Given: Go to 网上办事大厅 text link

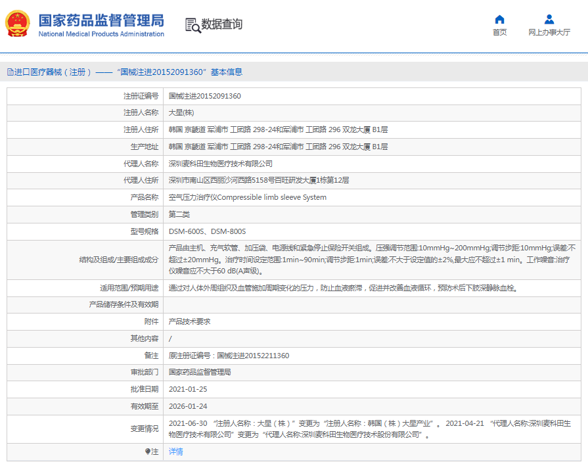Looking at the screenshot, I should click(549, 32).
